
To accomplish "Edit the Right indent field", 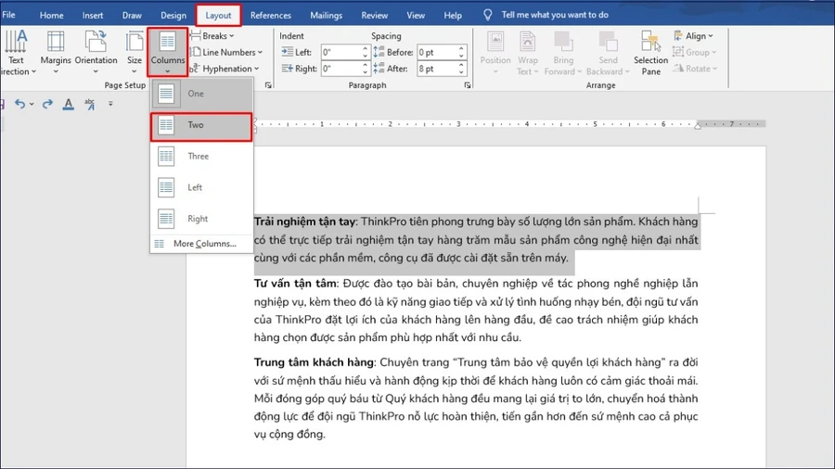I will 341,69.
